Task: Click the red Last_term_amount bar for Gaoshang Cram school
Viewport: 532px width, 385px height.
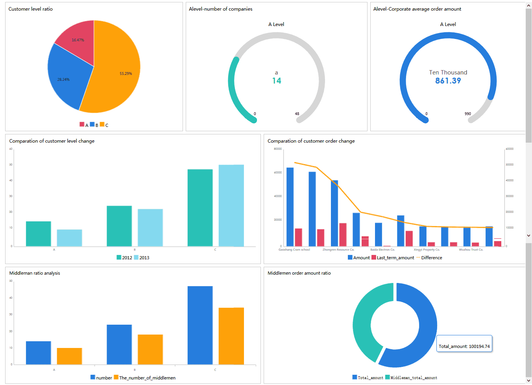Action: (x=299, y=238)
